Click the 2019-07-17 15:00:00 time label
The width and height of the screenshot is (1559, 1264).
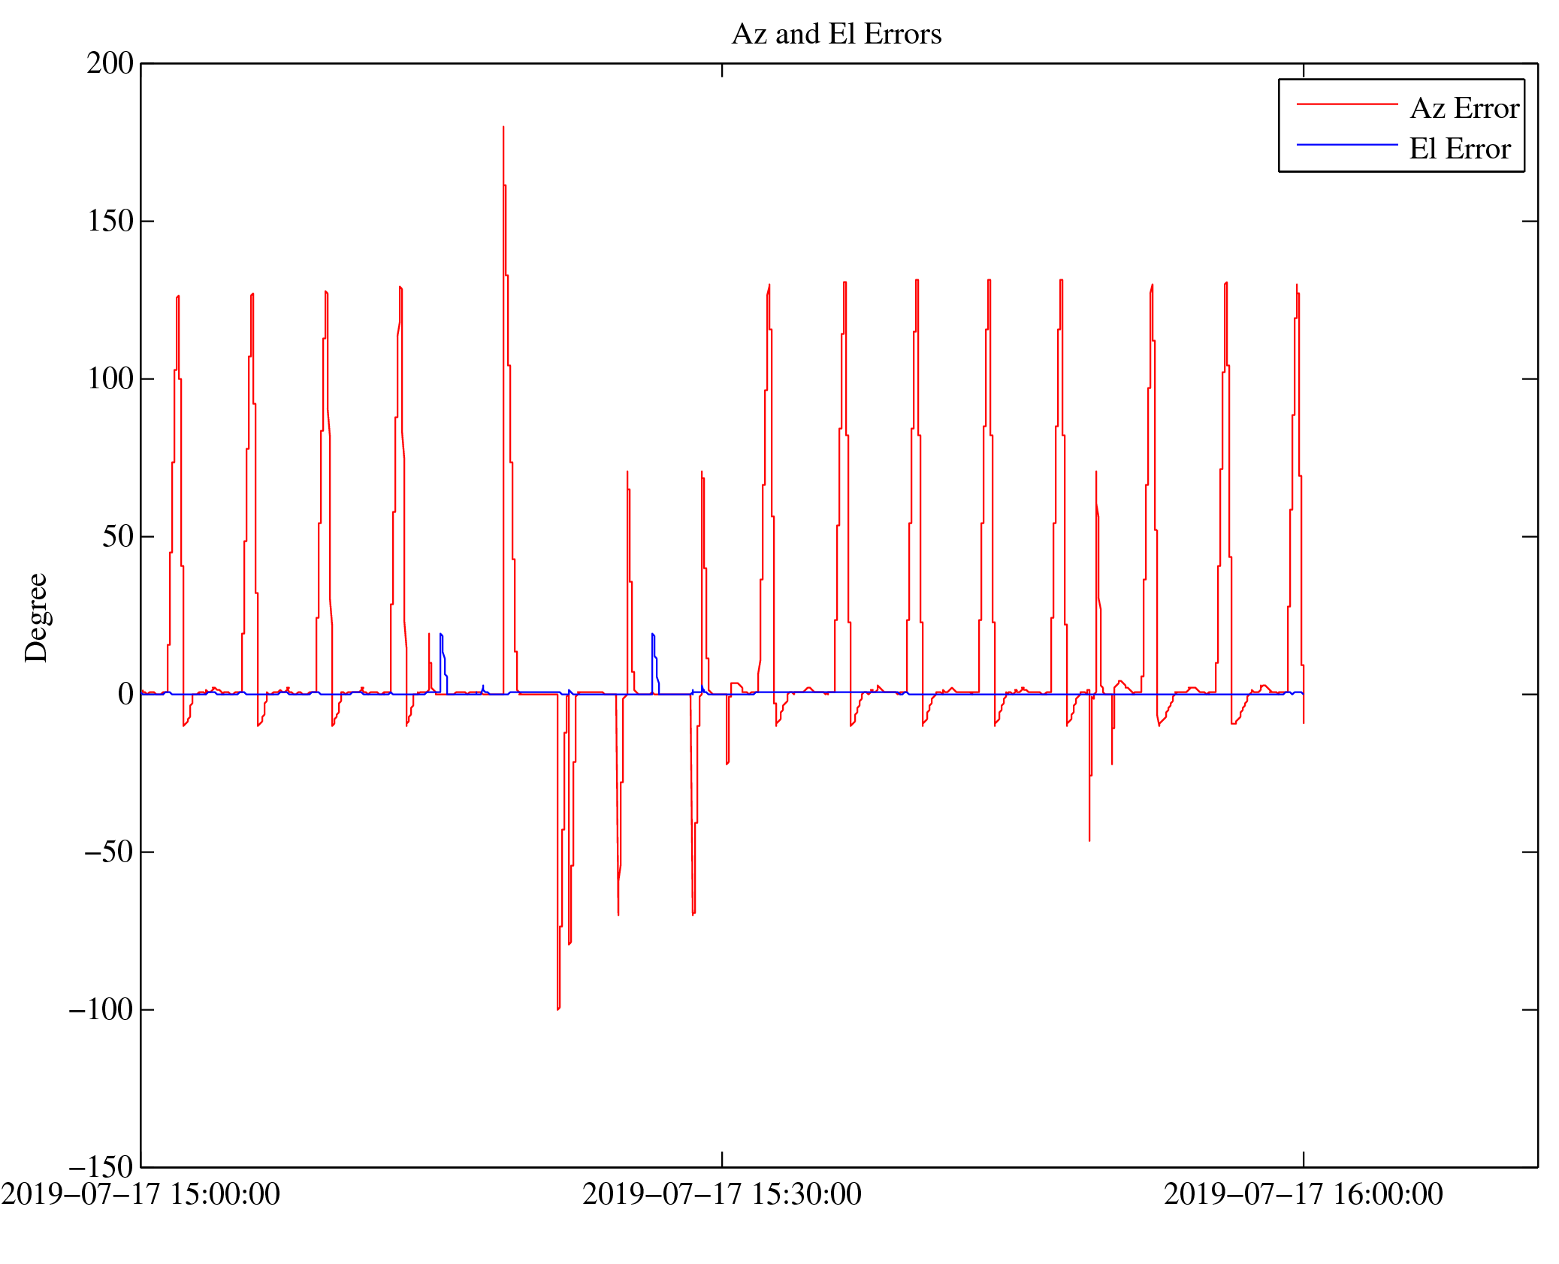coord(140,1195)
